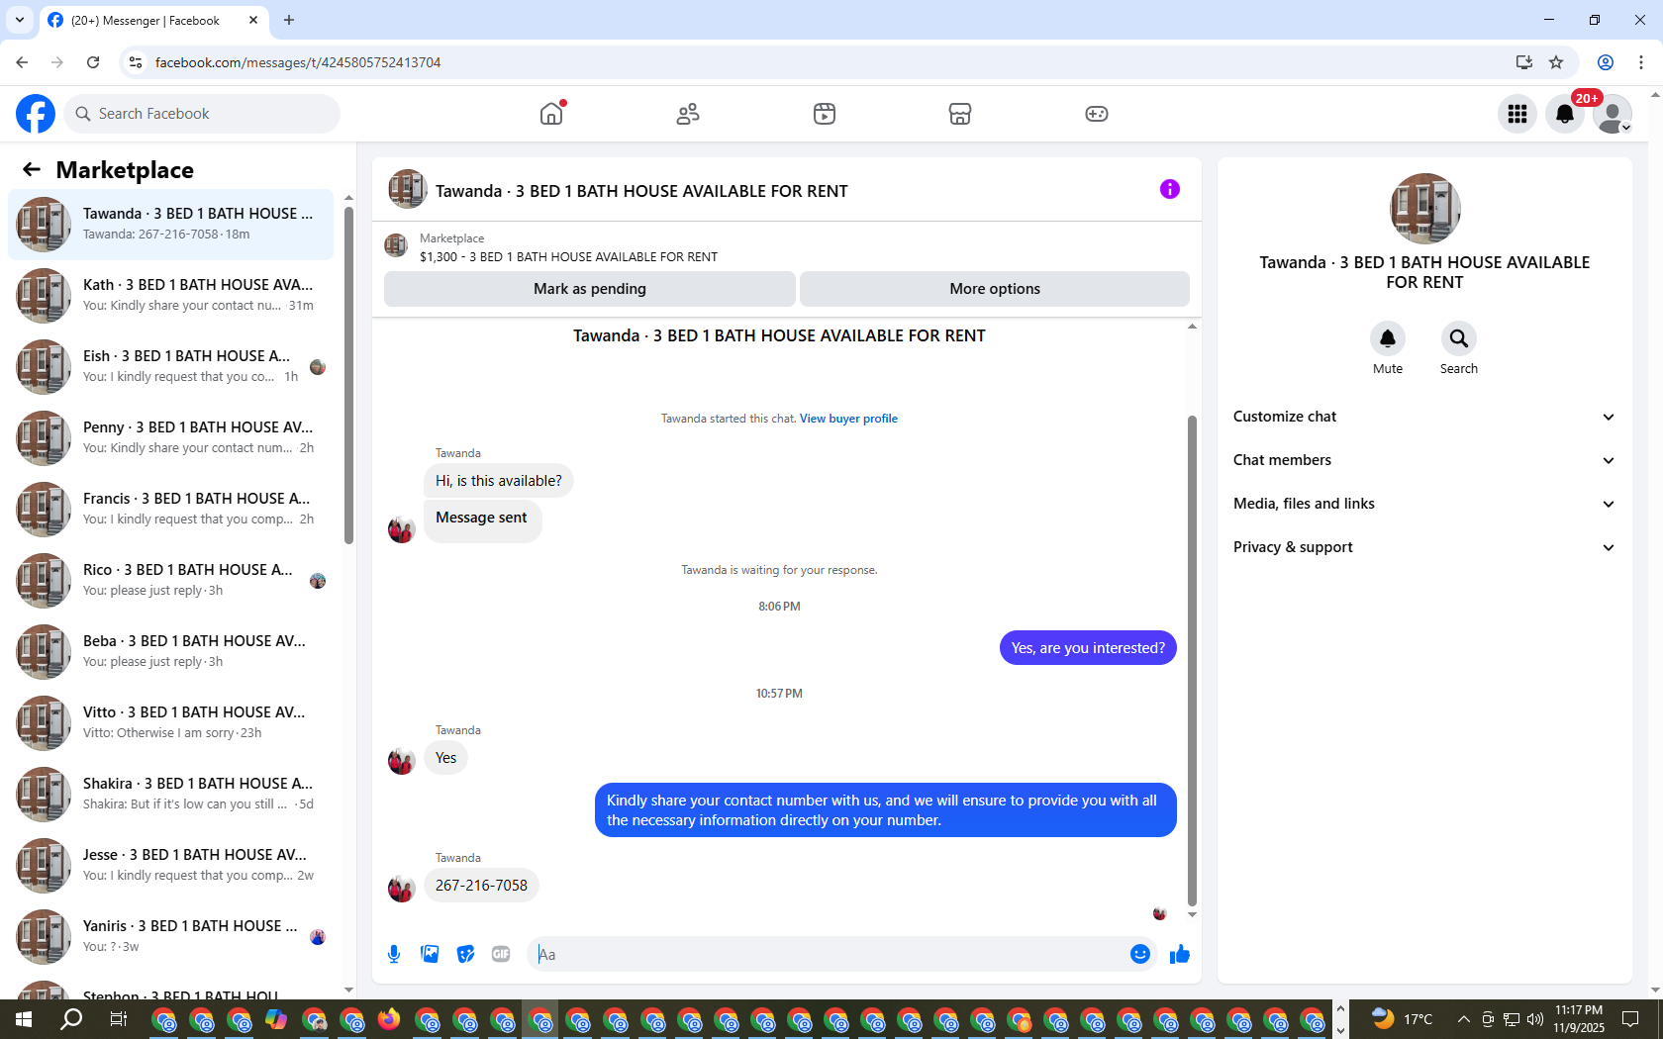Expand the Privacy & support section
1663x1039 pixels.
pos(1424,547)
